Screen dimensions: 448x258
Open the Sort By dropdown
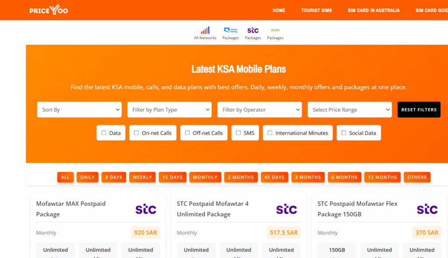(79, 110)
